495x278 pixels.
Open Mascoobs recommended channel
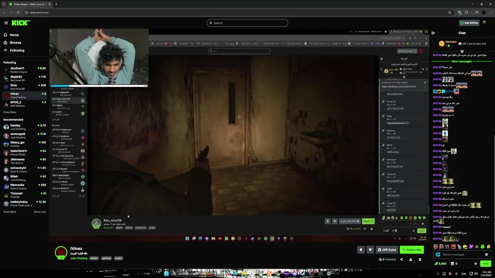tap(25, 186)
